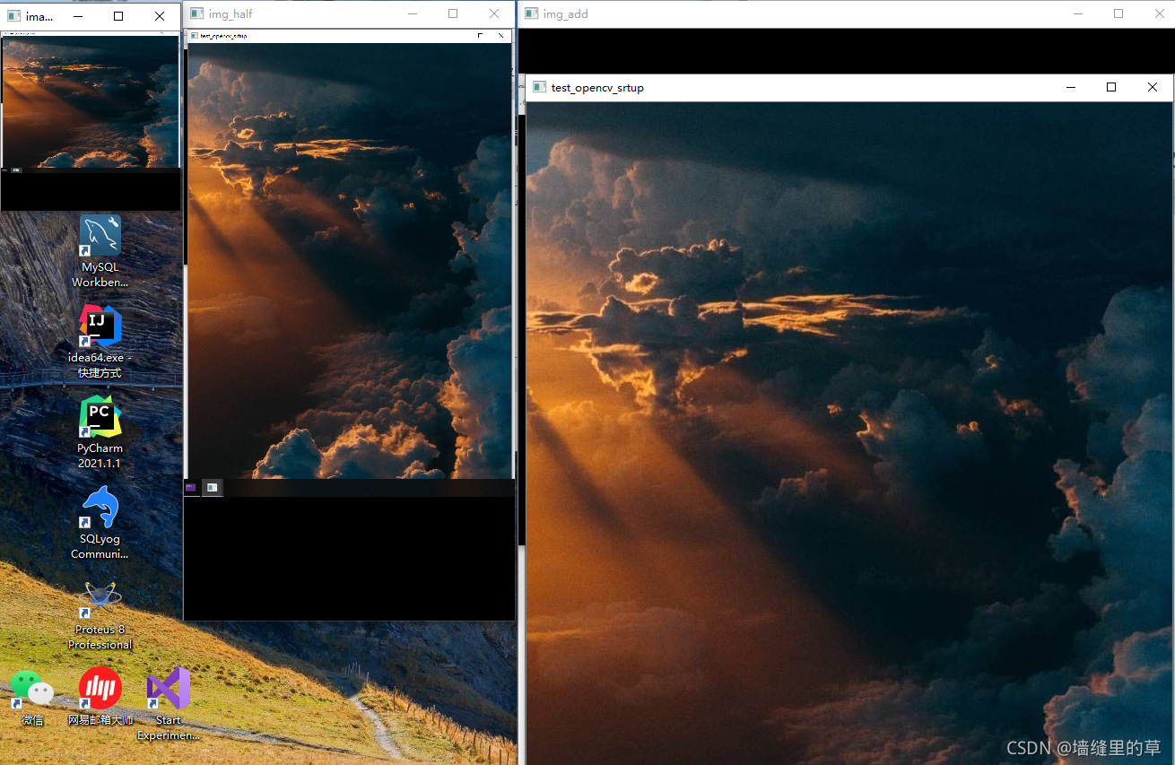Open the PyCharm 2021.1.1 desktop icon
Viewport: 1175px width, 765px height.
click(x=100, y=432)
